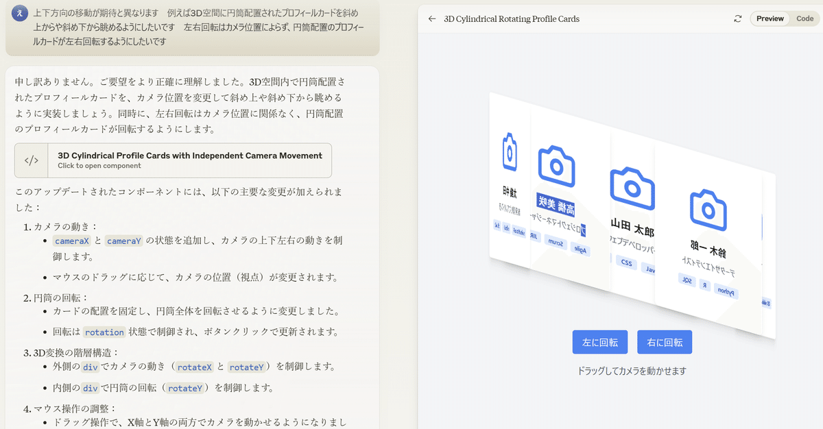Open the 3D Cylindrical Profile Cards component

173,160
